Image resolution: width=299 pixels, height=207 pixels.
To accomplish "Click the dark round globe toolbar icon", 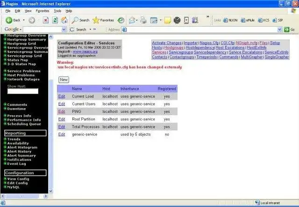I will (x=177, y=20).
